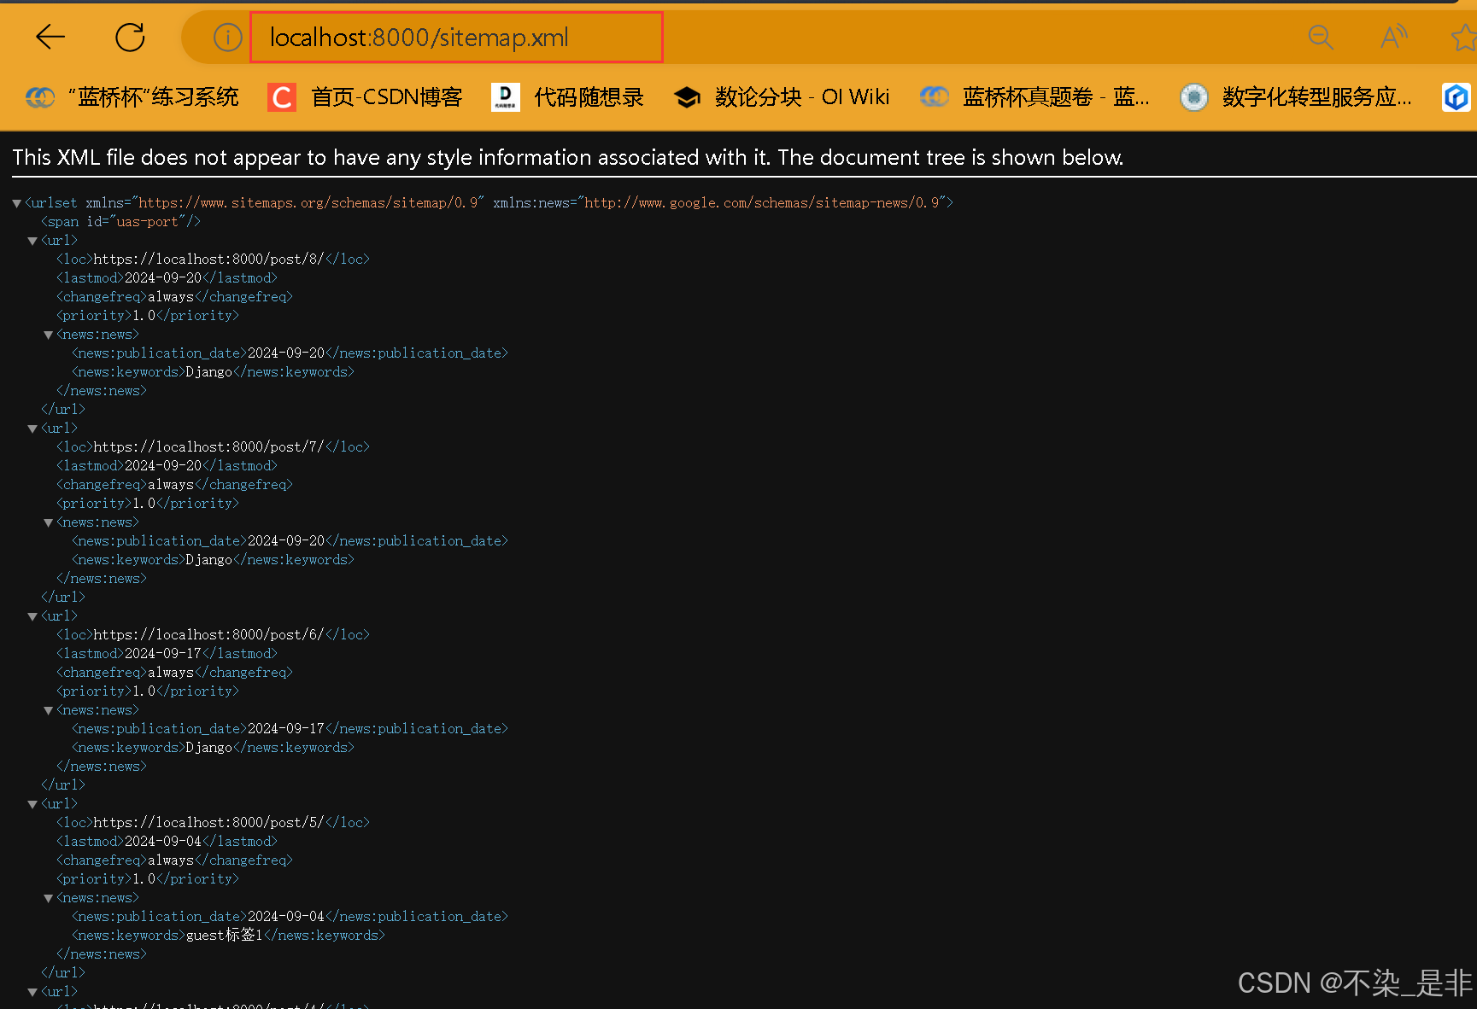Click publication_date 2024-09-17 line

[x=290, y=728]
